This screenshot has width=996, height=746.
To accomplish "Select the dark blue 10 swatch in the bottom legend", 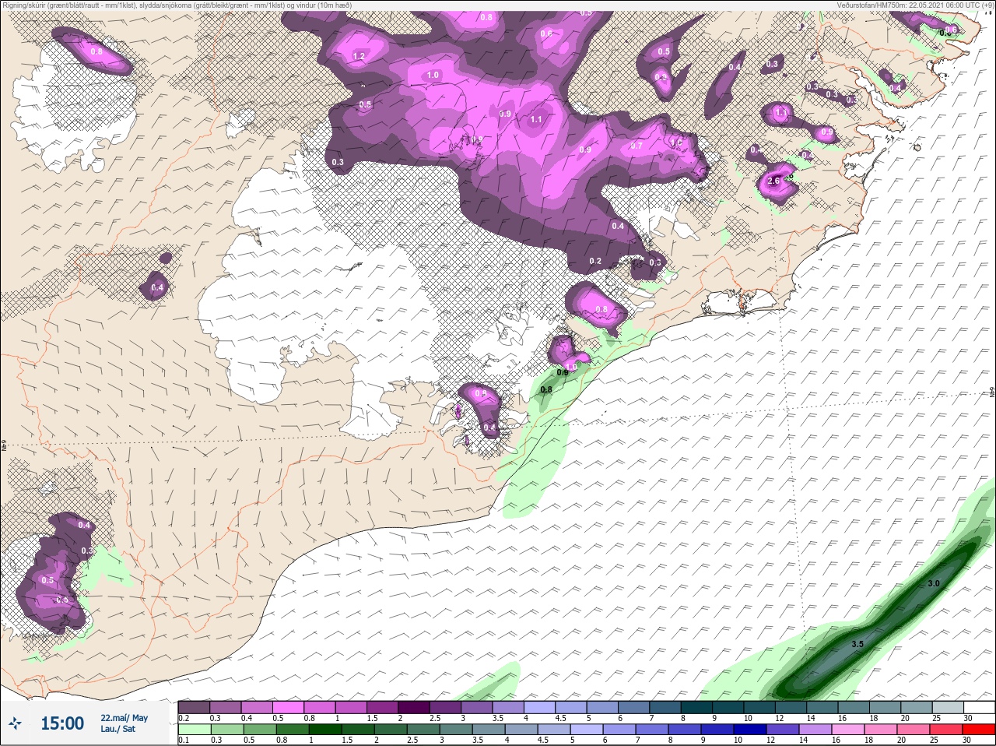I will pyautogui.click(x=751, y=730).
